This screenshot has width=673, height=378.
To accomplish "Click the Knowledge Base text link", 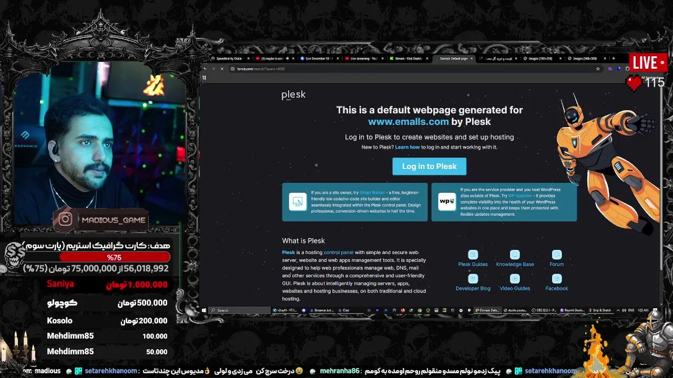I will [515, 265].
